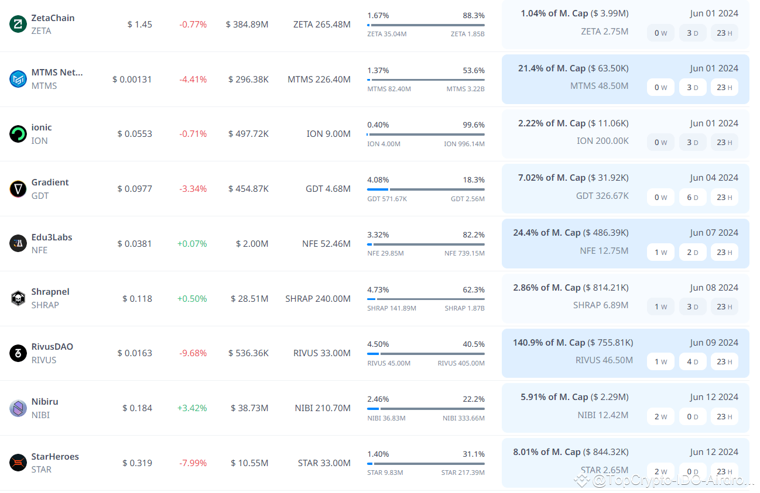Click the RivusDAO logo icon
Viewport: 760px width, 493px height.
[18, 353]
